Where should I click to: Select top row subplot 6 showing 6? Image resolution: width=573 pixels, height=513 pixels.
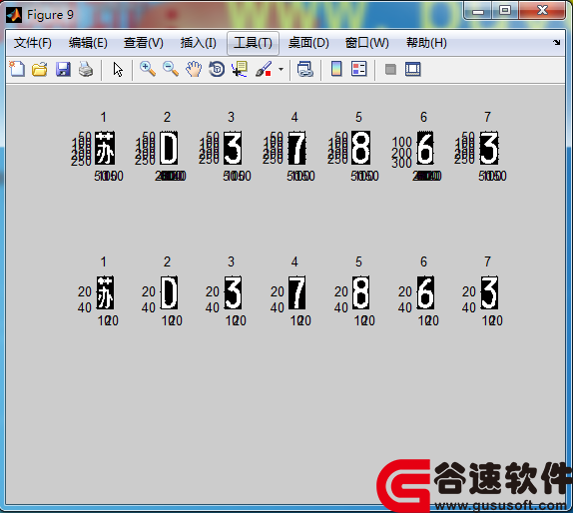pos(425,148)
